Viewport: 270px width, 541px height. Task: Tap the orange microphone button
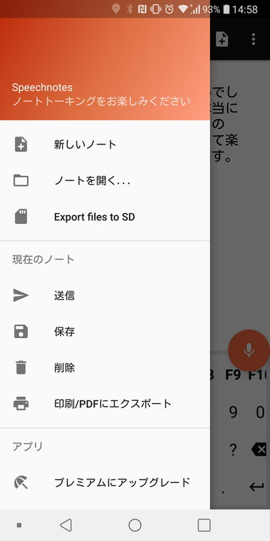coord(248,350)
